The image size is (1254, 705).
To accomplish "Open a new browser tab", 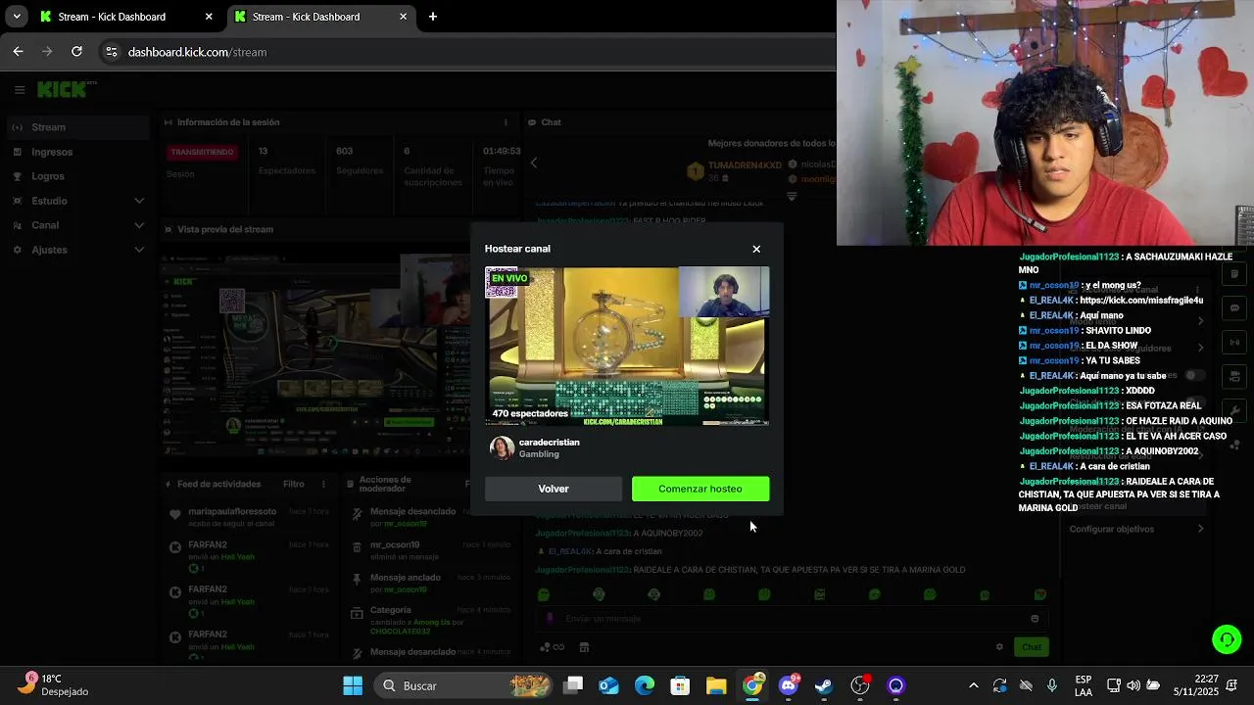I will 433,17.
